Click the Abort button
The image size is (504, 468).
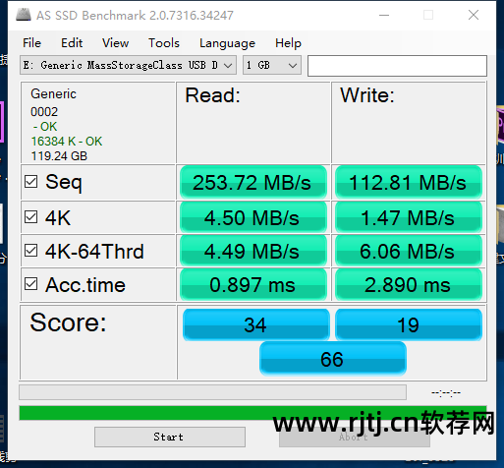point(355,437)
